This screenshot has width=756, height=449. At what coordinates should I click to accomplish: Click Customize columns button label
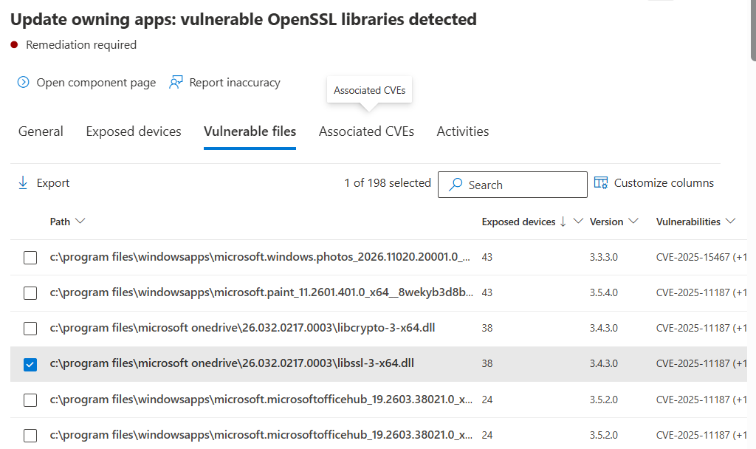(664, 183)
